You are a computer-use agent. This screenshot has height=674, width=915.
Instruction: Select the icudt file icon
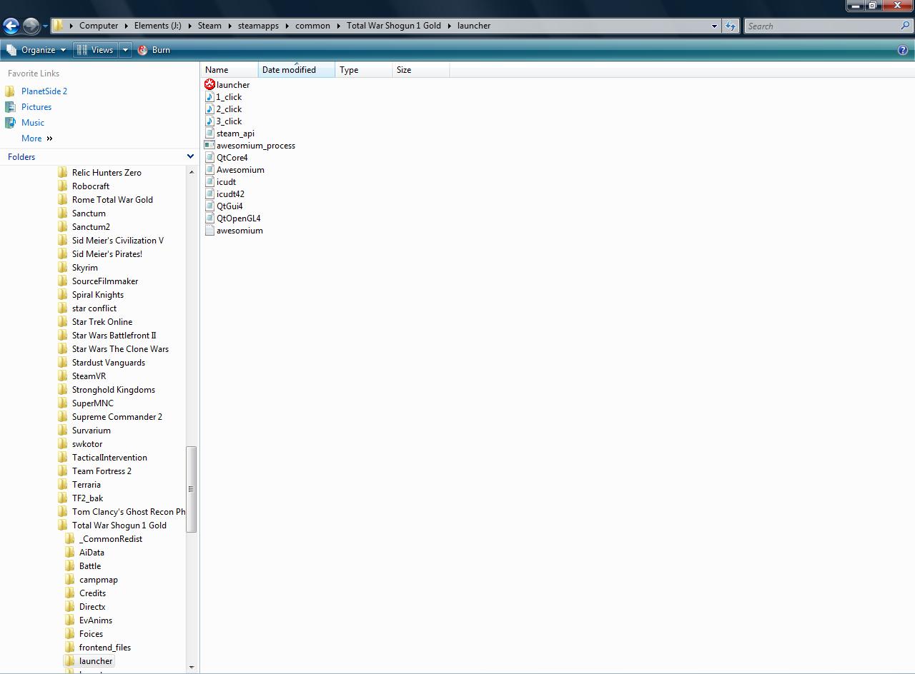[x=209, y=182]
